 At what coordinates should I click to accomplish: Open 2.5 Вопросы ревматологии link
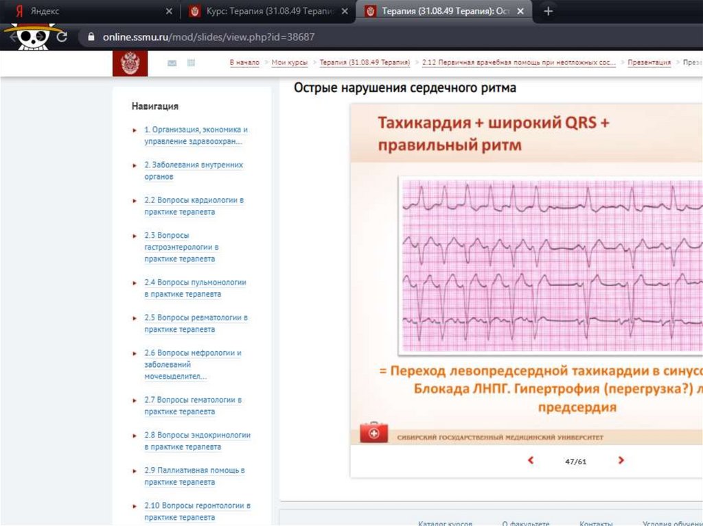point(196,324)
